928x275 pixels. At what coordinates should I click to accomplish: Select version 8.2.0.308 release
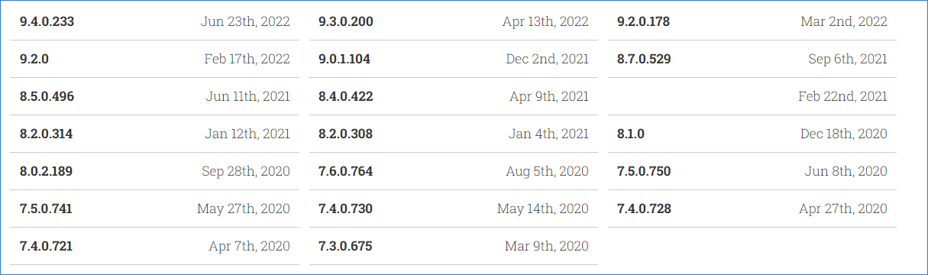(345, 134)
